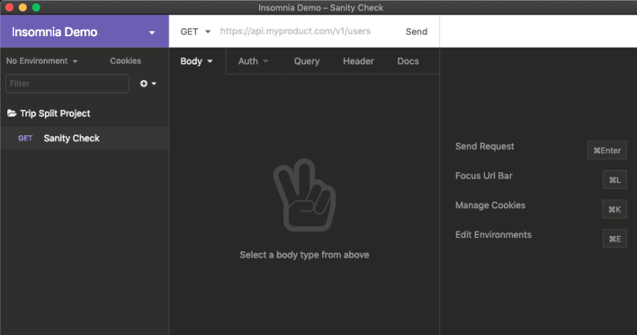Screen dimensions: 637x335
Task: Select the Sanity Check request
Action: (84, 138)
